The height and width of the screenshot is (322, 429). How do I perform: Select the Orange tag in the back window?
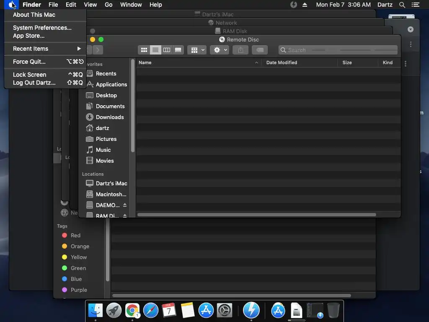click(75, 247)
